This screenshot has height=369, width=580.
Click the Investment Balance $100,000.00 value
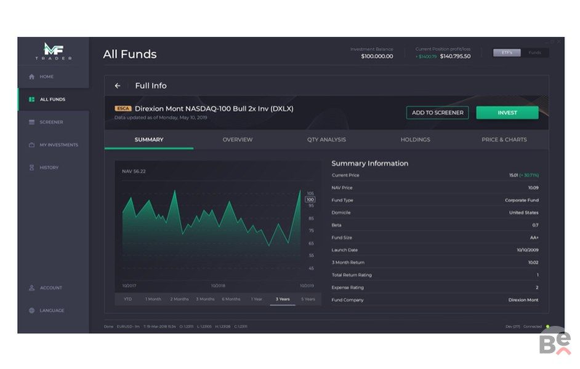[377, 56]
